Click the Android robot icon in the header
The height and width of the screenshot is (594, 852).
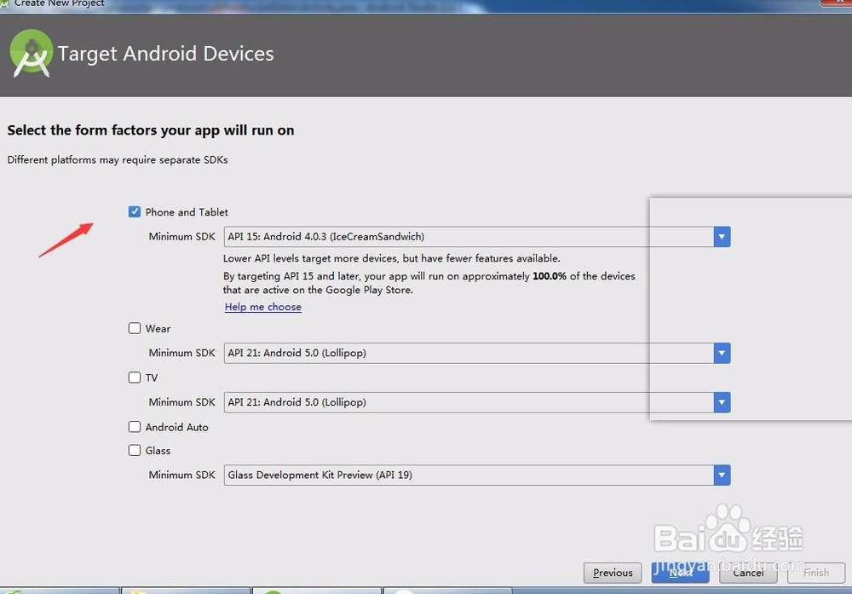(31, 53)
